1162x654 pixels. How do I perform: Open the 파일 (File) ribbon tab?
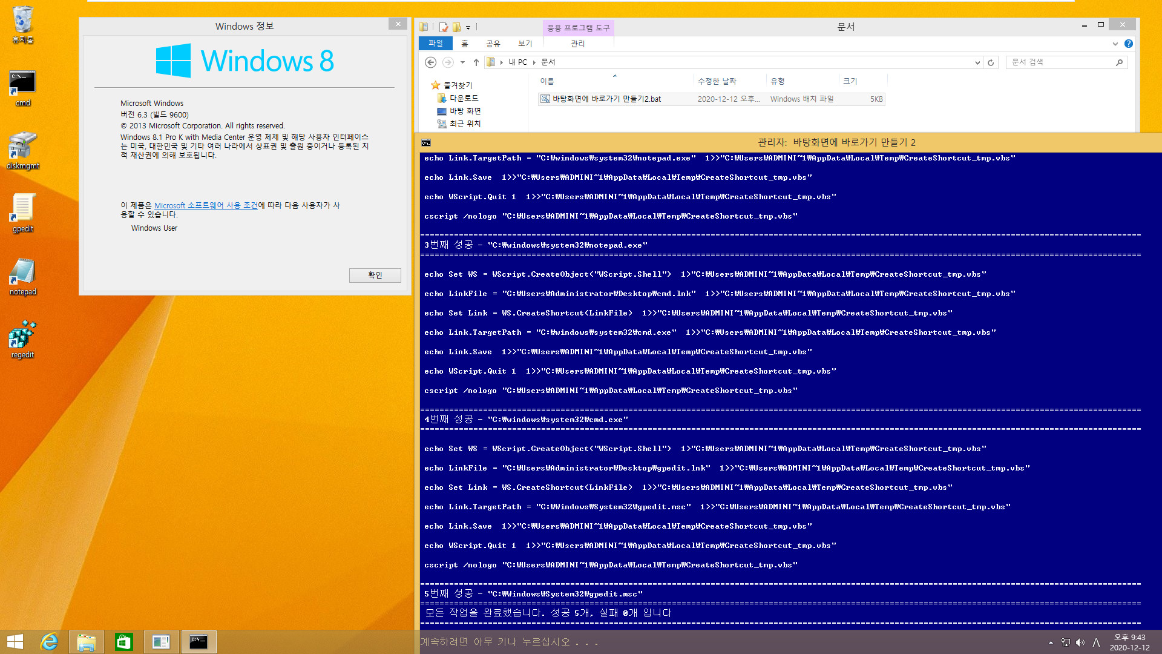click(x=436, y=44)
